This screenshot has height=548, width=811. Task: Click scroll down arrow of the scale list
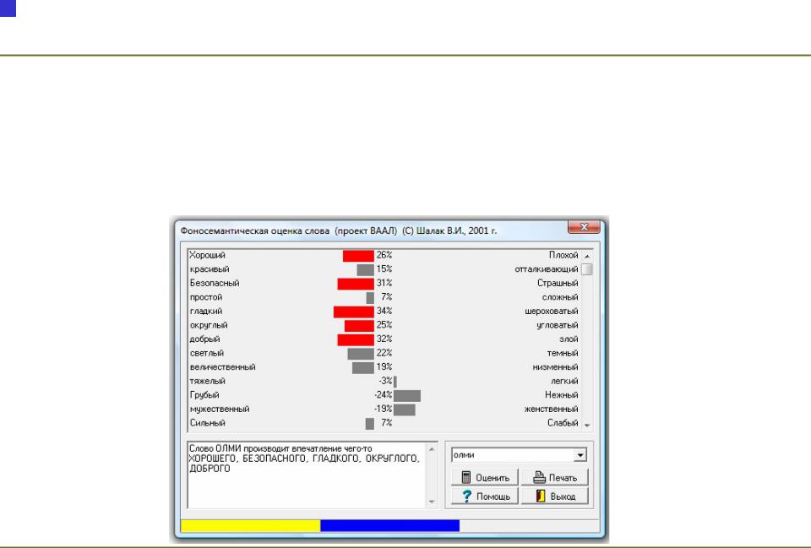[587, 425]
